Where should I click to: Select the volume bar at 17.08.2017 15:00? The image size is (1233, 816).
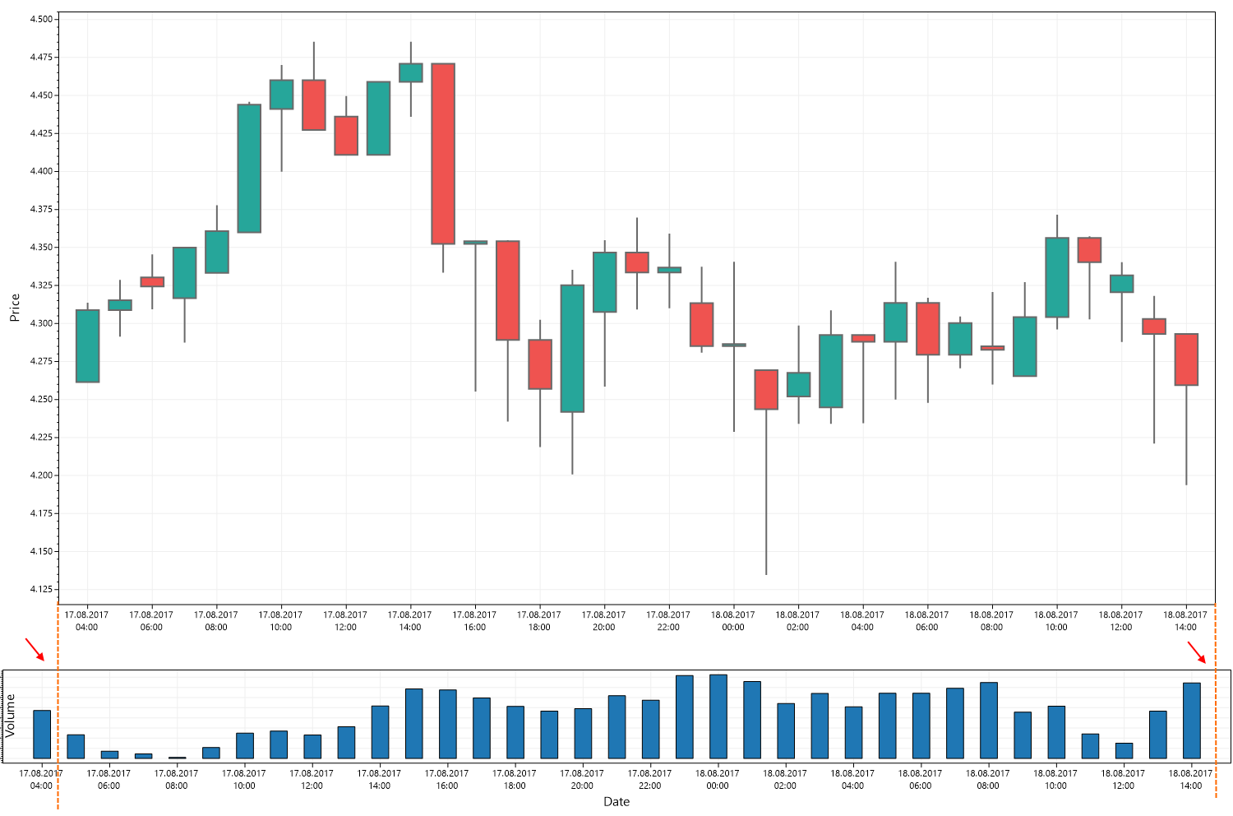click(413, 724)
